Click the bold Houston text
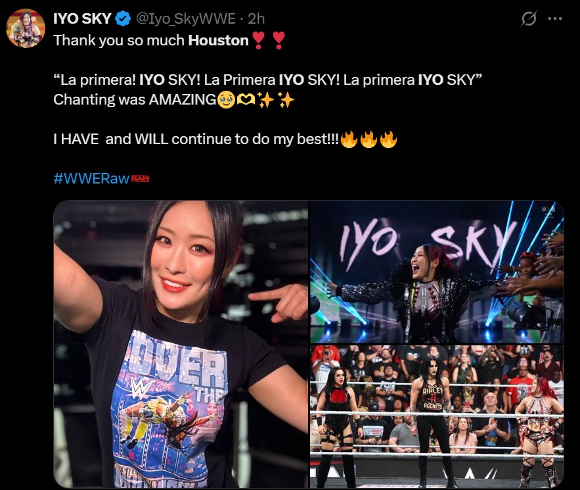This screenshot has width=580, height=490. tap(218, 40)
